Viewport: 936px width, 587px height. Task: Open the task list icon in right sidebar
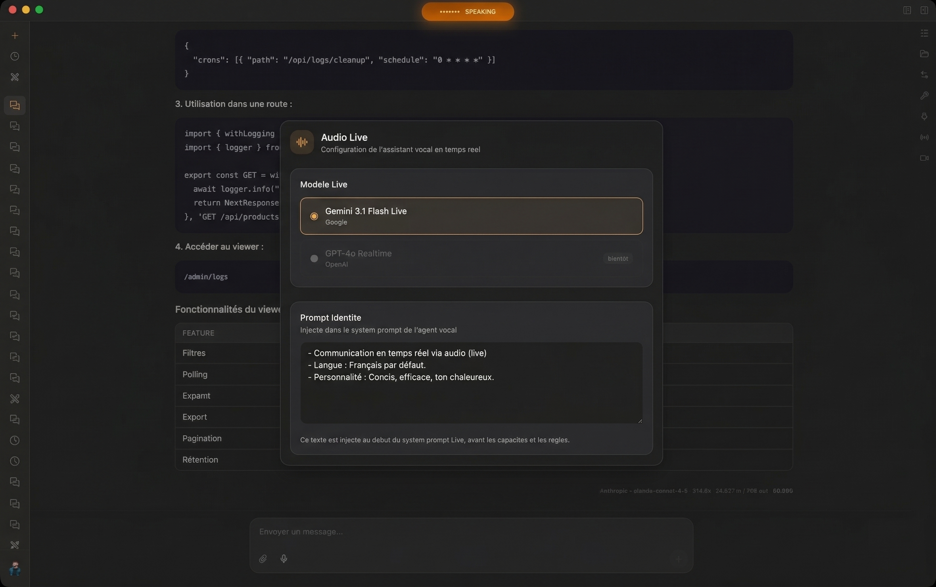(x=924, y=33)
